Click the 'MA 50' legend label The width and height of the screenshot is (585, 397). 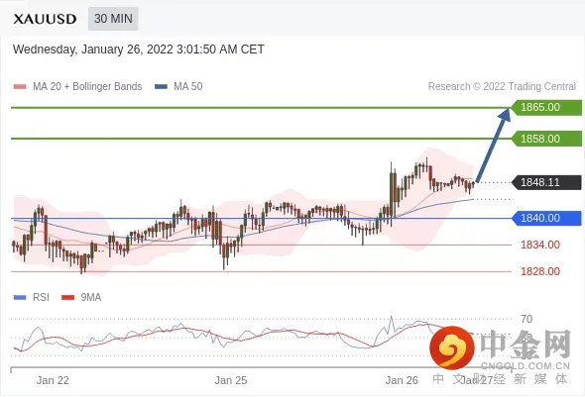(x=188, y=86)
